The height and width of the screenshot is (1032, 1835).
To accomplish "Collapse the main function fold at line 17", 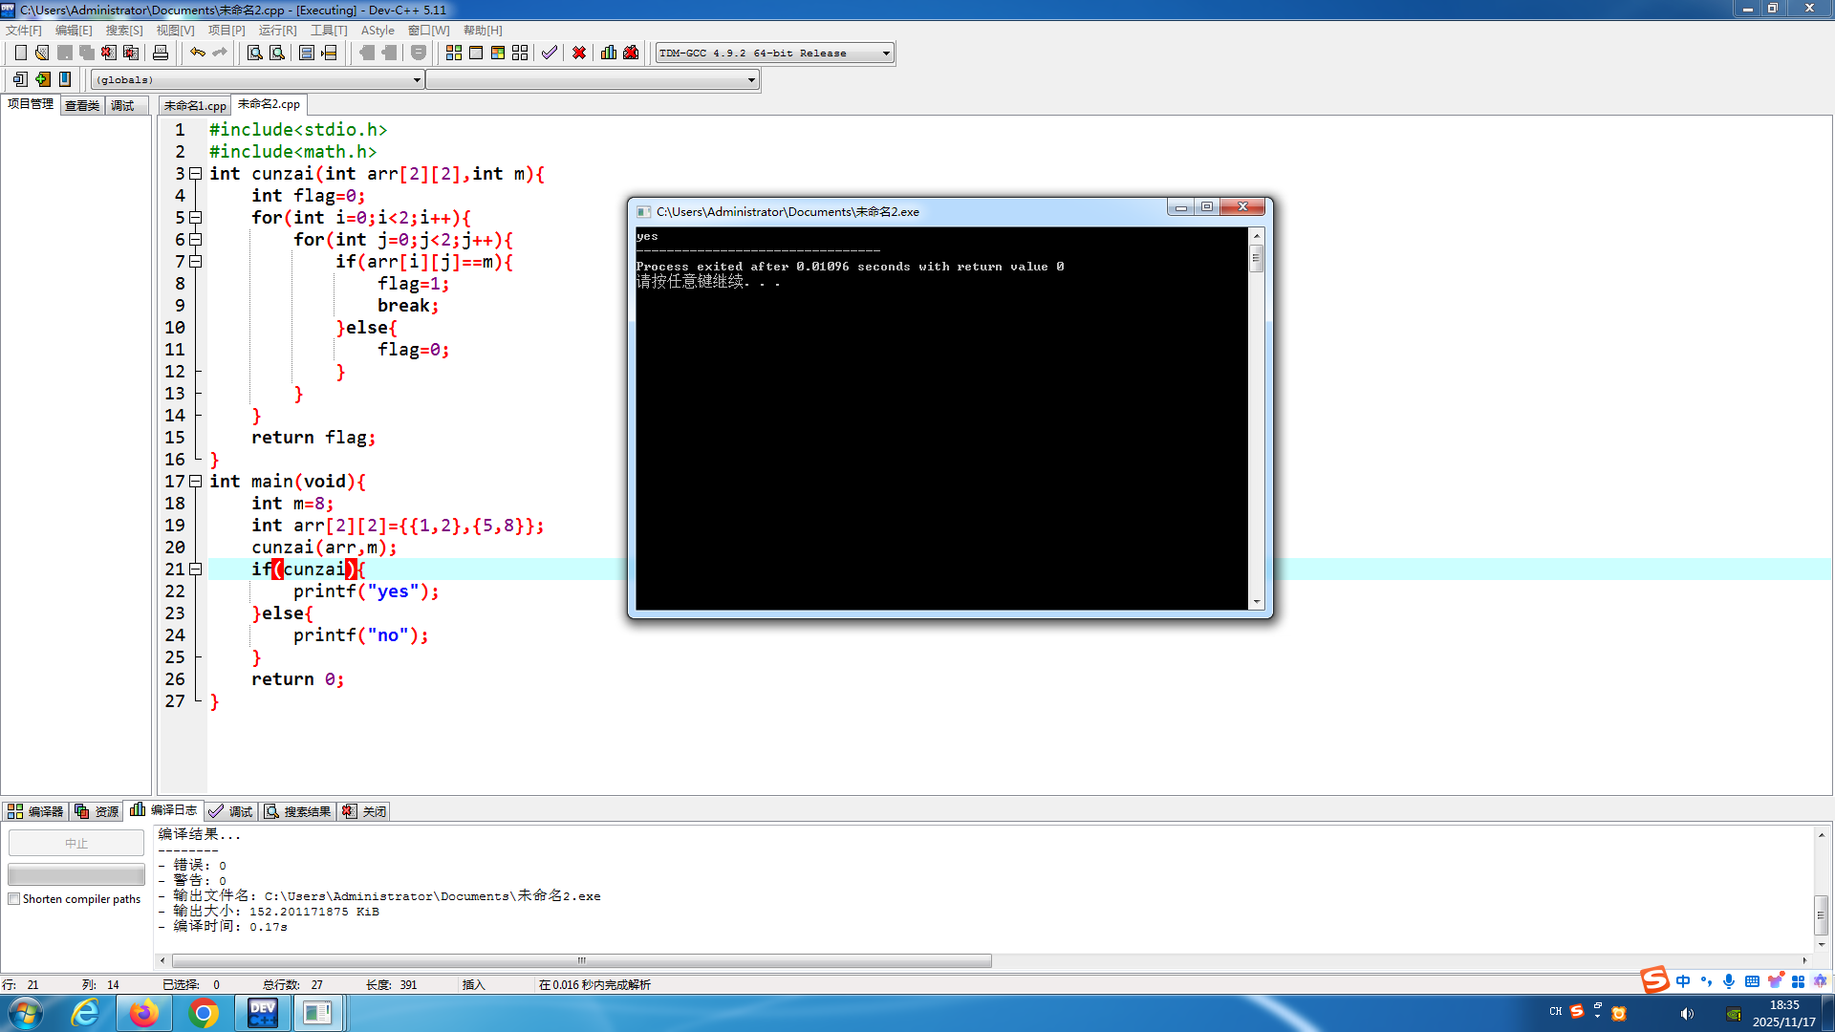I will tap(196, 482).
